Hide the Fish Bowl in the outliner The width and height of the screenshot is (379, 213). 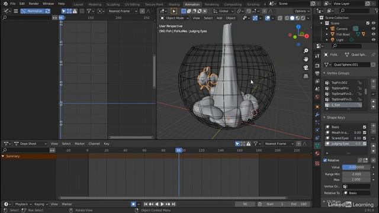point(374,34)
